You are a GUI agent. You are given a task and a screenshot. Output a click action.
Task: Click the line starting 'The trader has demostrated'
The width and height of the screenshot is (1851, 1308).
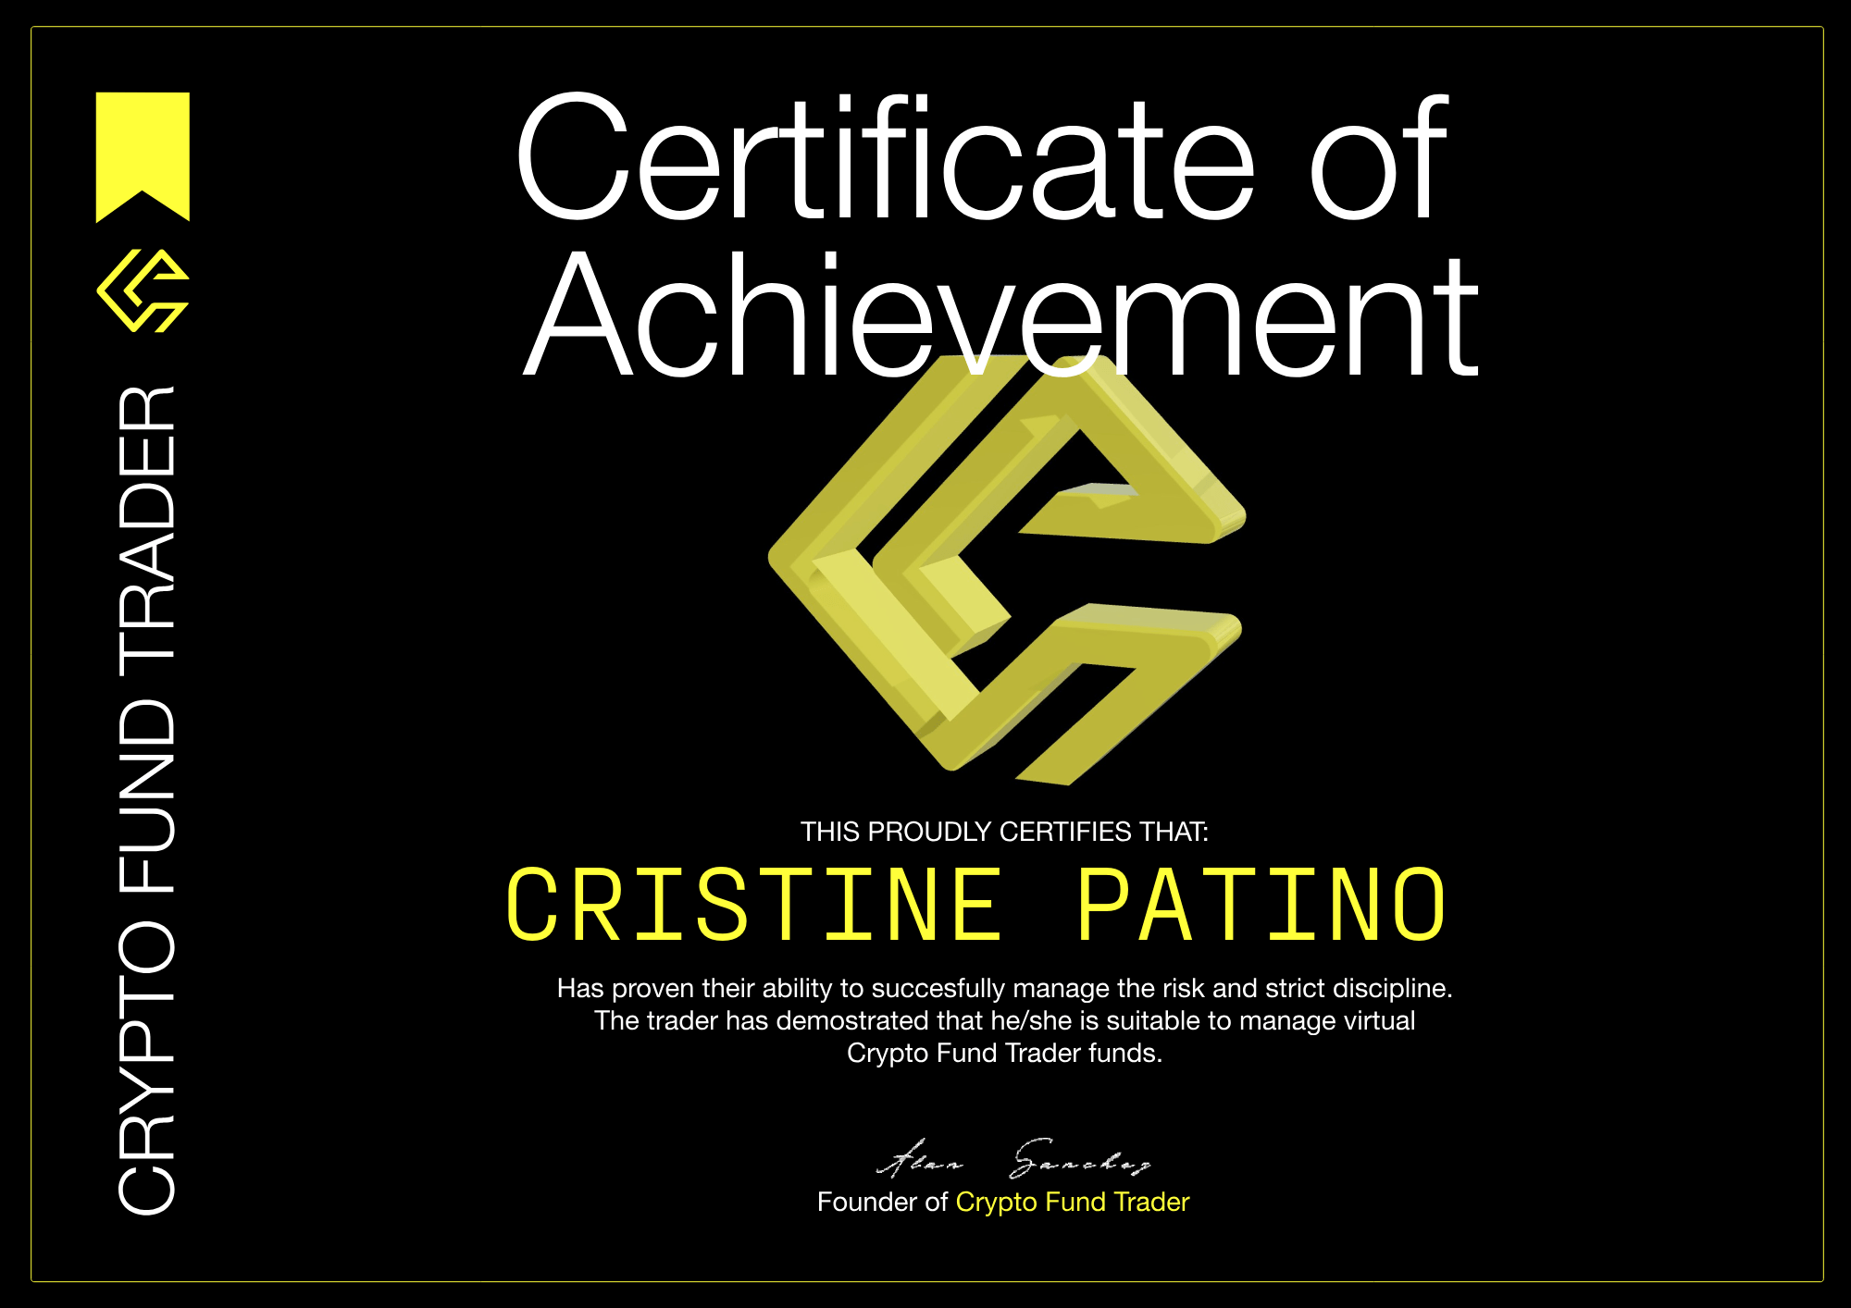click(x=1004, y=1020)
